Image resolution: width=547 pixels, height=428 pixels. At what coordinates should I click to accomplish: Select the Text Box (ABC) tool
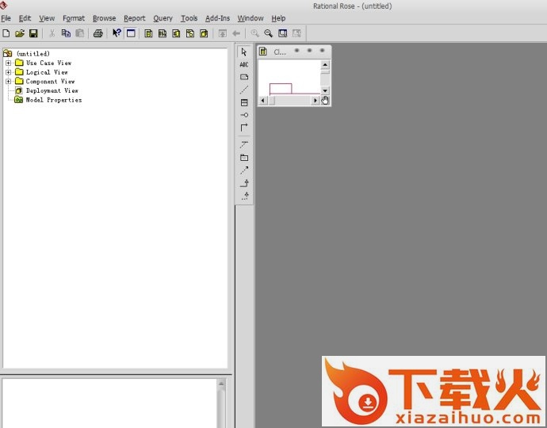click(x=244, y=64)
